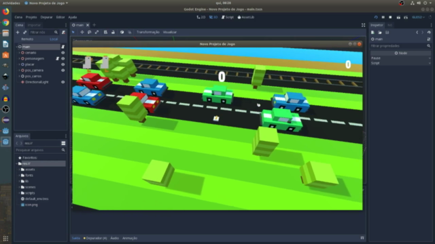Open the Depurar menu
The image size is (435, 244).
(x=46, y=17)
